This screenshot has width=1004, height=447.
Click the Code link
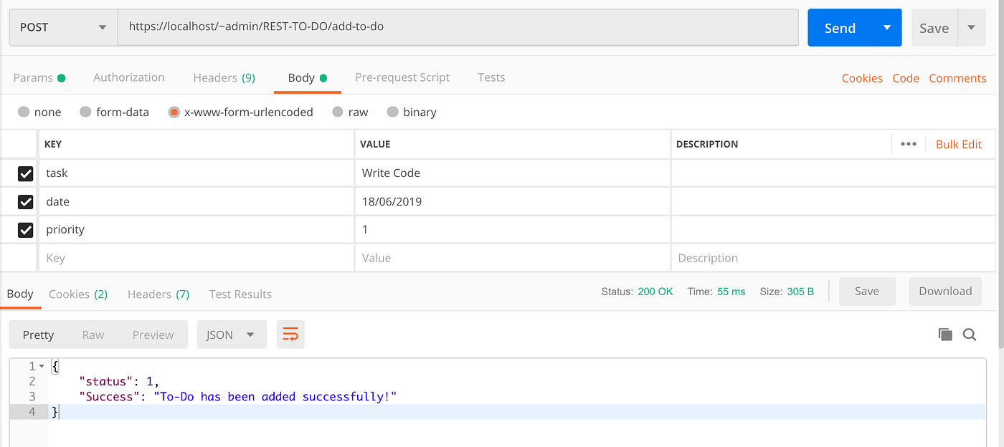905,77
